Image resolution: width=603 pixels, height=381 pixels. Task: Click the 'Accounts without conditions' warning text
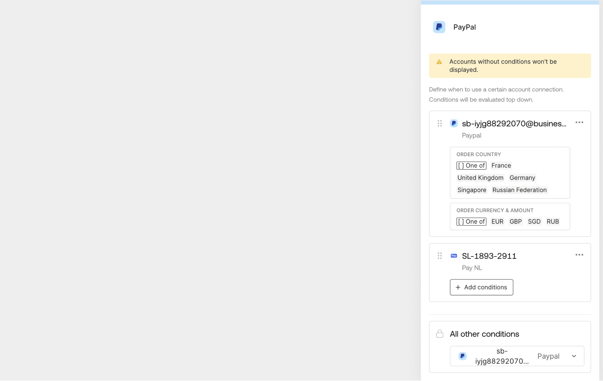[x=503, y=66]
